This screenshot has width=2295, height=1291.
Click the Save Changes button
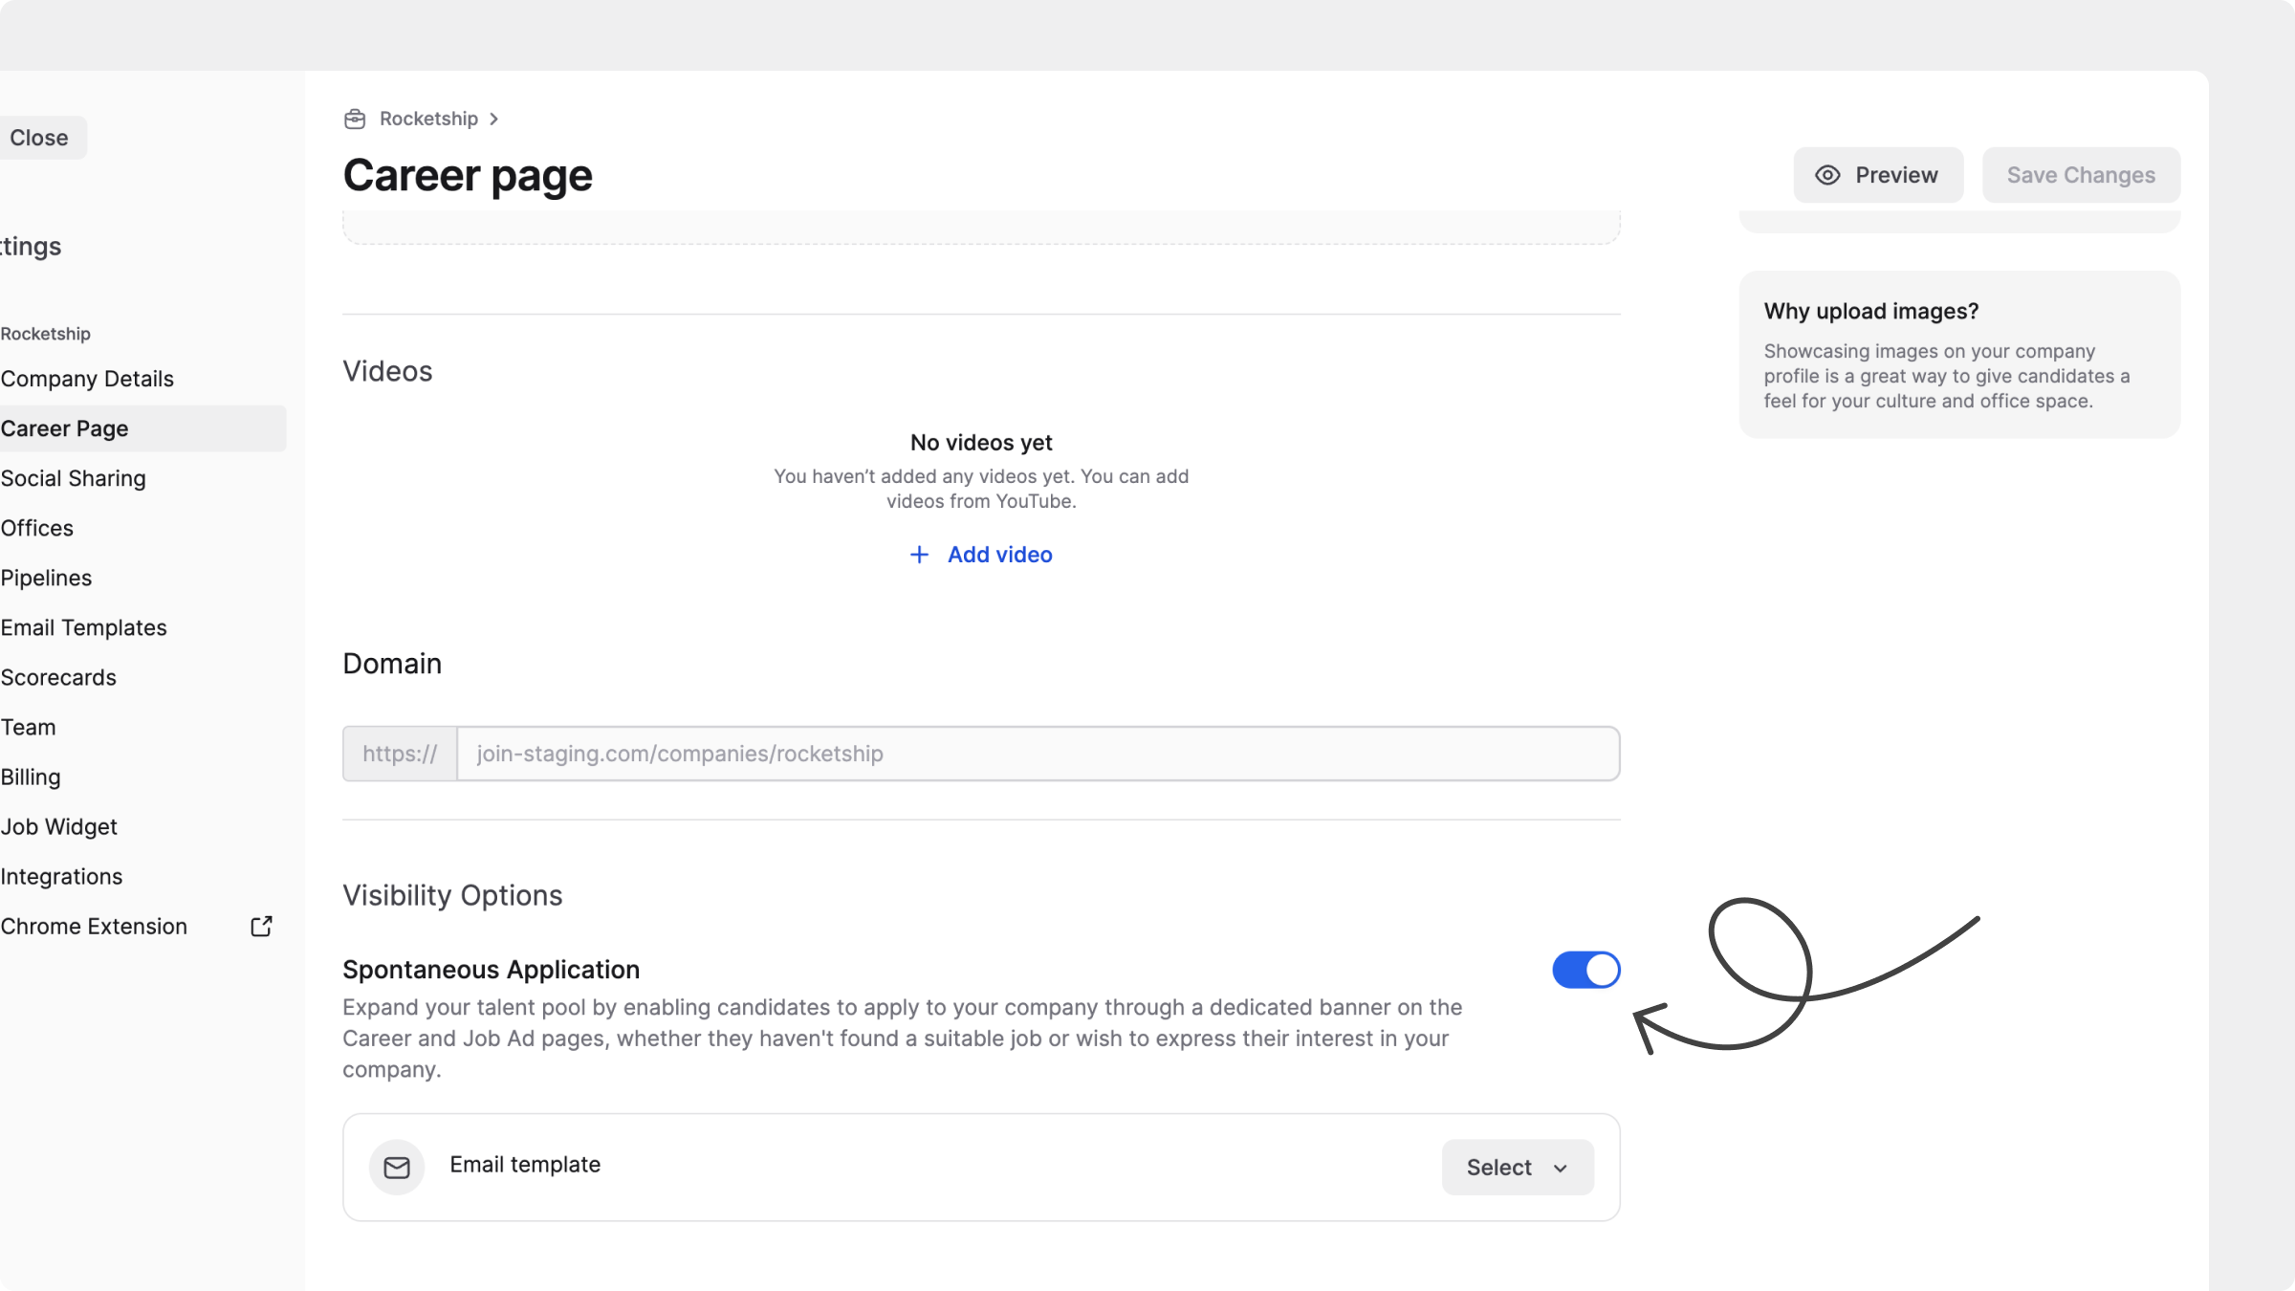[x=2081, y=175]
